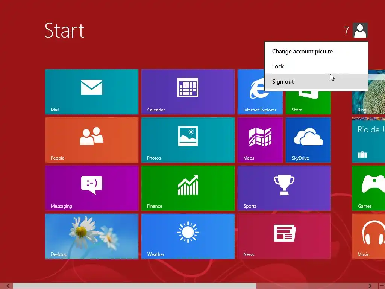
Task: Click the right scroll arrow at bottom
Action: (370, 286)
